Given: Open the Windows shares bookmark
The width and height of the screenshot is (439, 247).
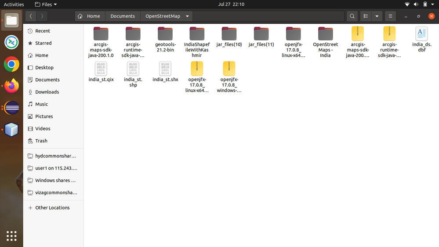Looking at the screenshot, I should (53, 180).
